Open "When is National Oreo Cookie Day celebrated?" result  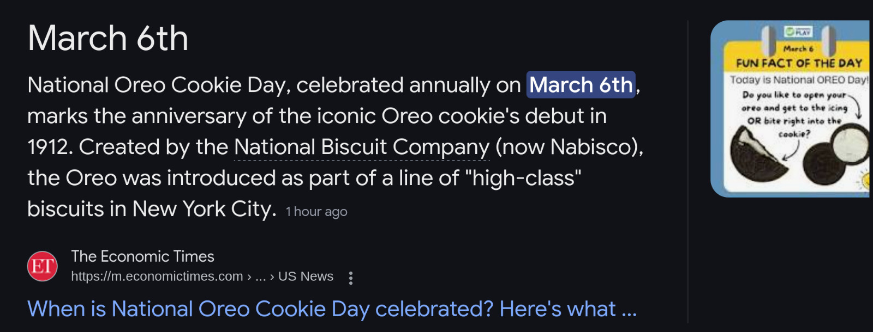click(332, 309)
